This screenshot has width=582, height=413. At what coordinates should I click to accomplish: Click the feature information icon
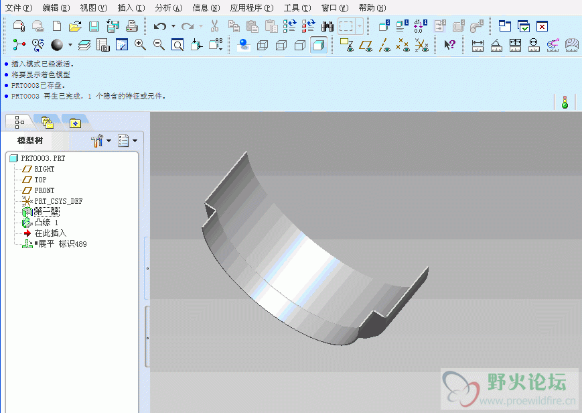tap(403, 26)
